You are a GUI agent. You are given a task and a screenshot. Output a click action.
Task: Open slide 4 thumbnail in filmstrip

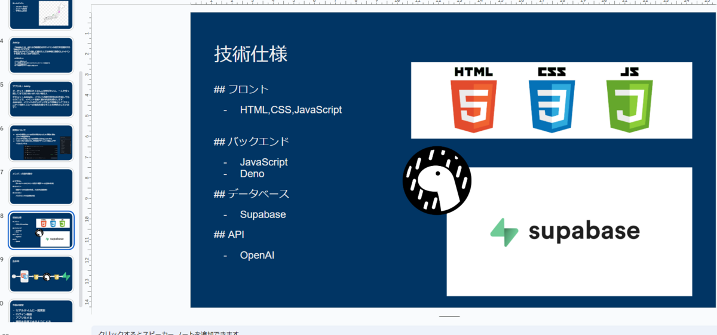click(x=41, y=57)
